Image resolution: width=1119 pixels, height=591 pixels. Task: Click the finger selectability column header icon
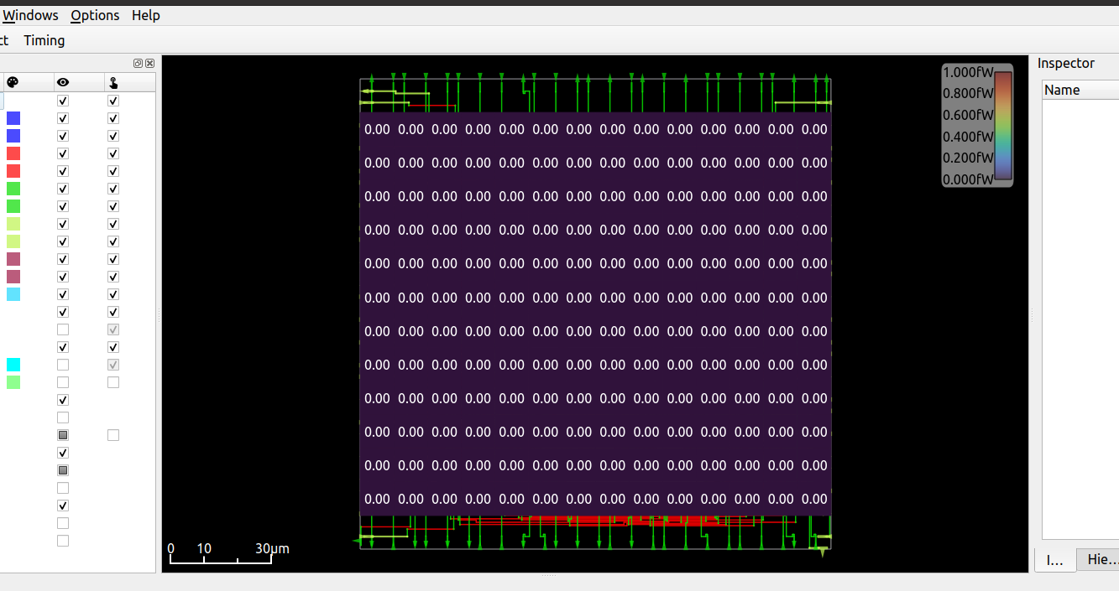(x=112, y=81)
